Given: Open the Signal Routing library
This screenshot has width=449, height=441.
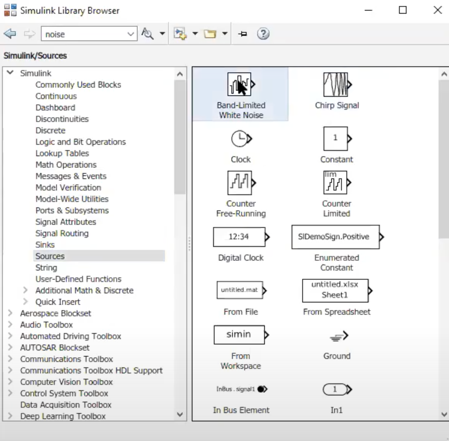Looking at the screenshot, I should [x=62, y=233].
